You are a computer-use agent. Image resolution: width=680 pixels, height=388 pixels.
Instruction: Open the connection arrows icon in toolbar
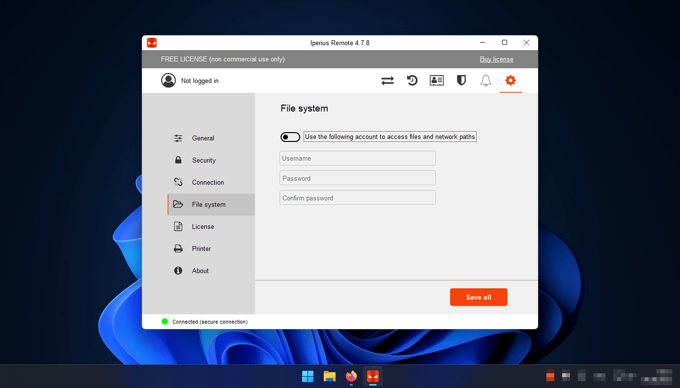pos(388,81)
